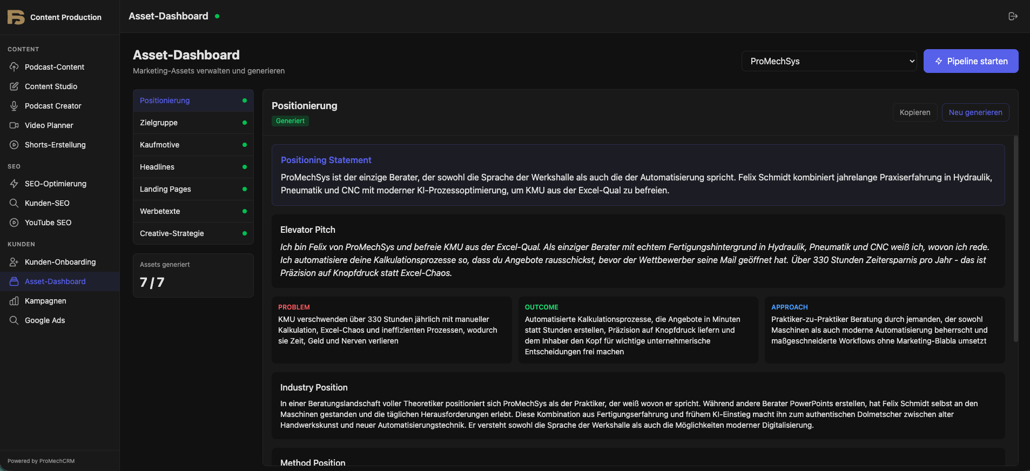Click the content panel vertical scrollbar
1030x471 pixels.
pyautogui.click(x=1015, y=238)
